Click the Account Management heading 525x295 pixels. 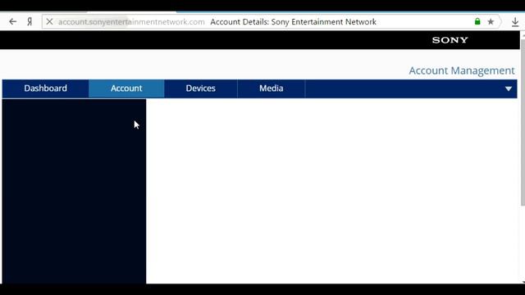click(x=462, y=70)
